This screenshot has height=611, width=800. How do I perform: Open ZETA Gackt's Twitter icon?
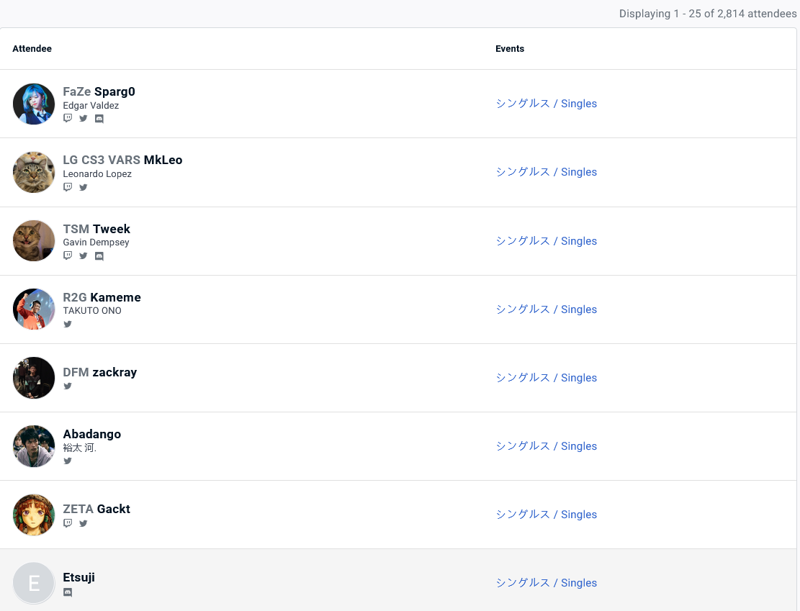(83, 523)
